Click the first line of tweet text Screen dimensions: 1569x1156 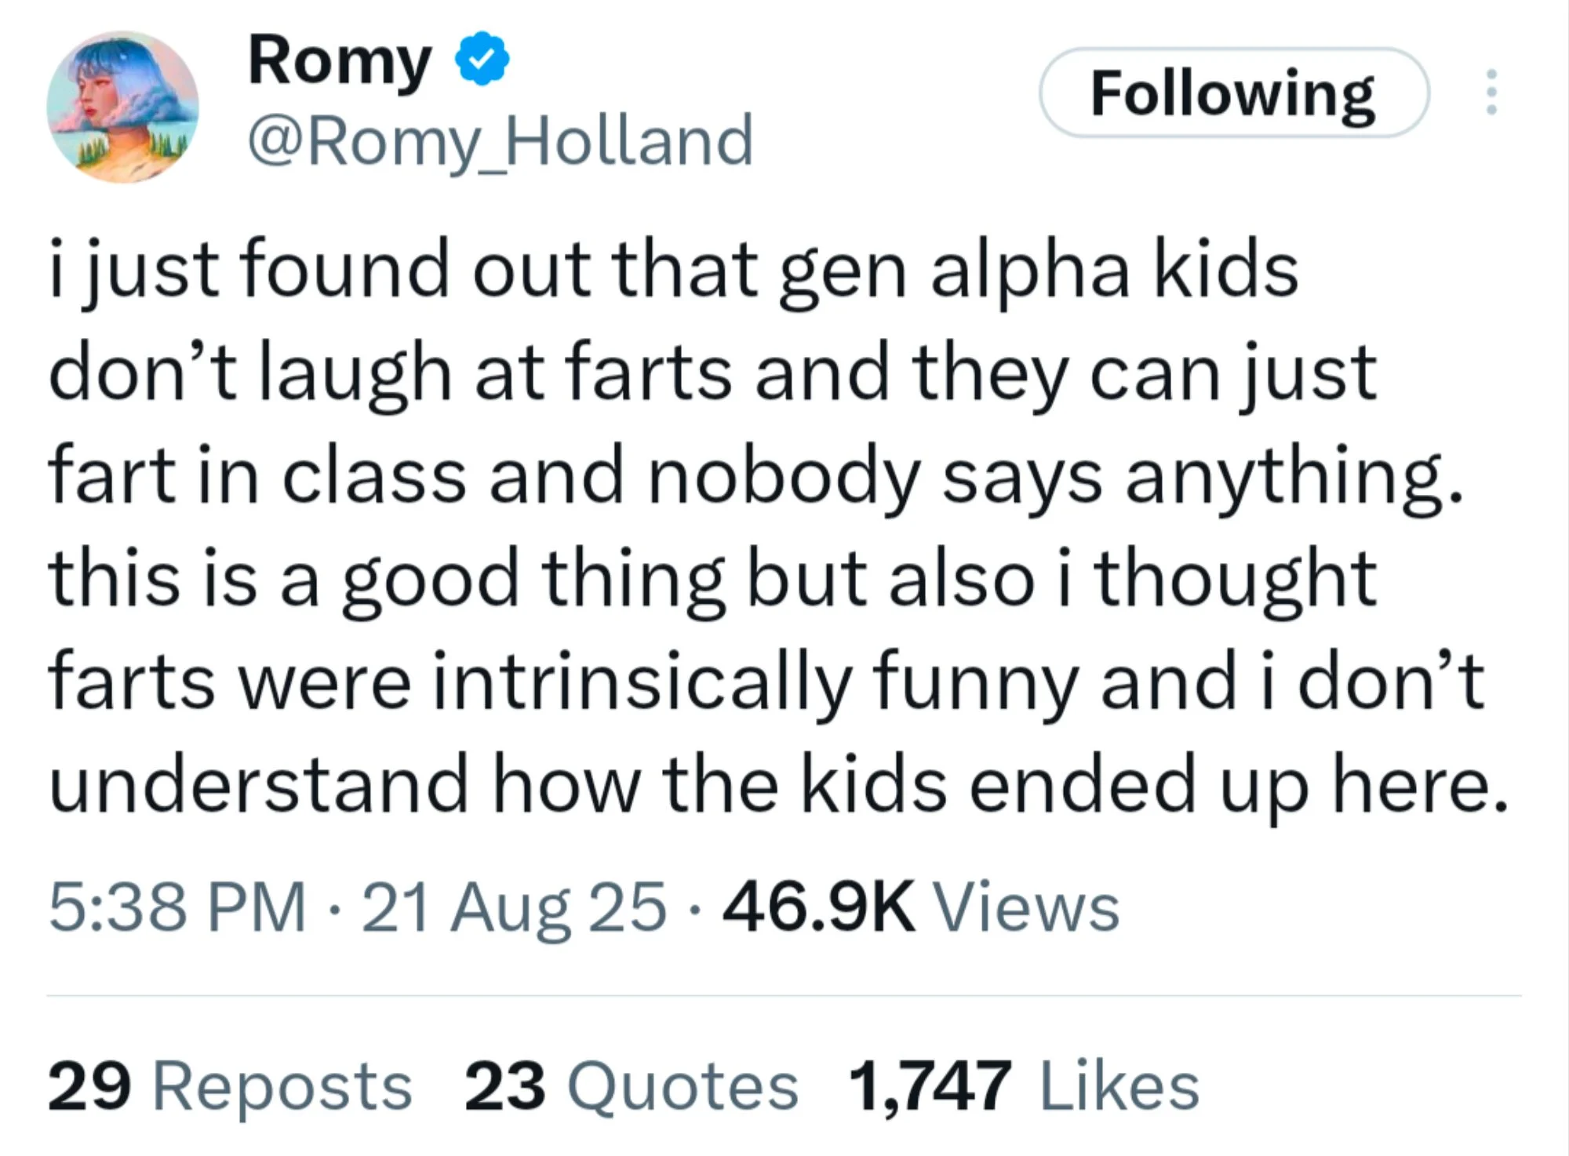(x=673, y=271)
